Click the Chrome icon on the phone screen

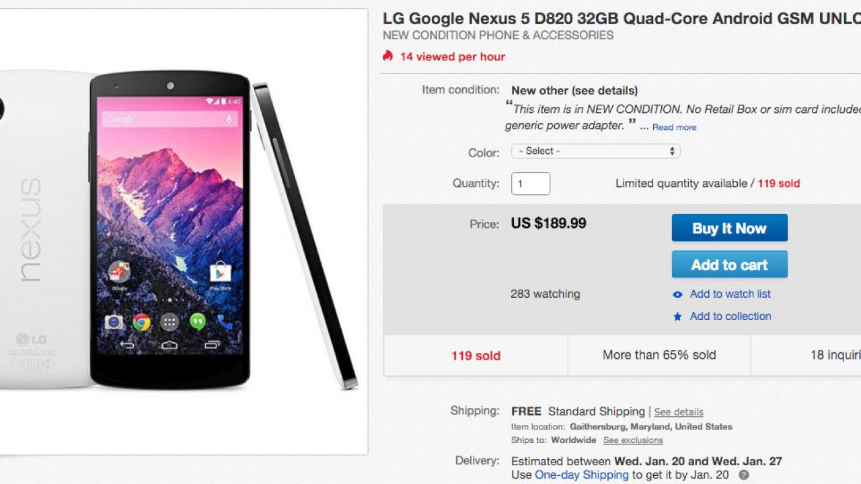tap(141, 322)
